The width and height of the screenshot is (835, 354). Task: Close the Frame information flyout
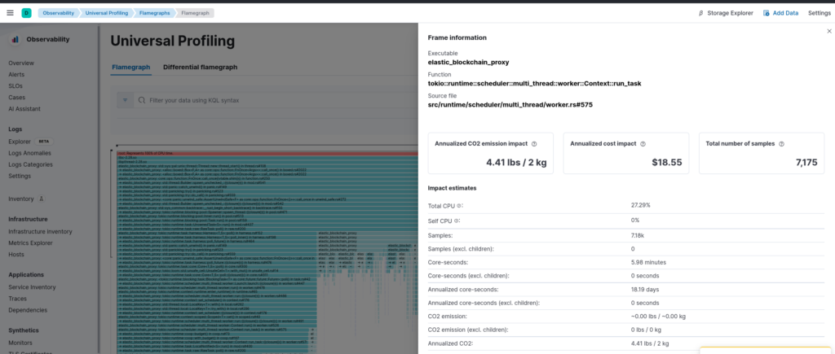(829, 32)
